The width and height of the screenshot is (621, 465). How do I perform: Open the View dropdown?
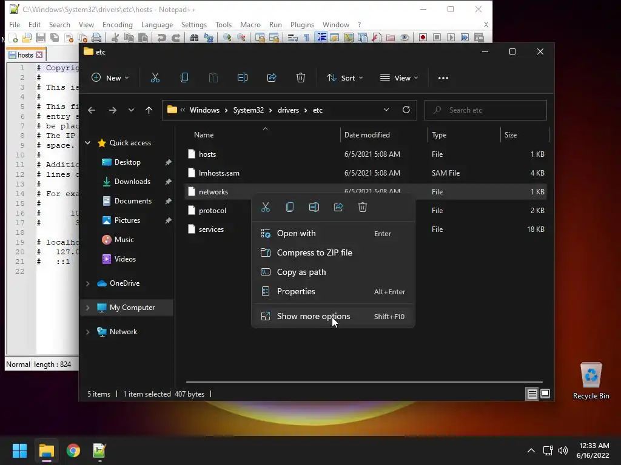pos(399,78)
